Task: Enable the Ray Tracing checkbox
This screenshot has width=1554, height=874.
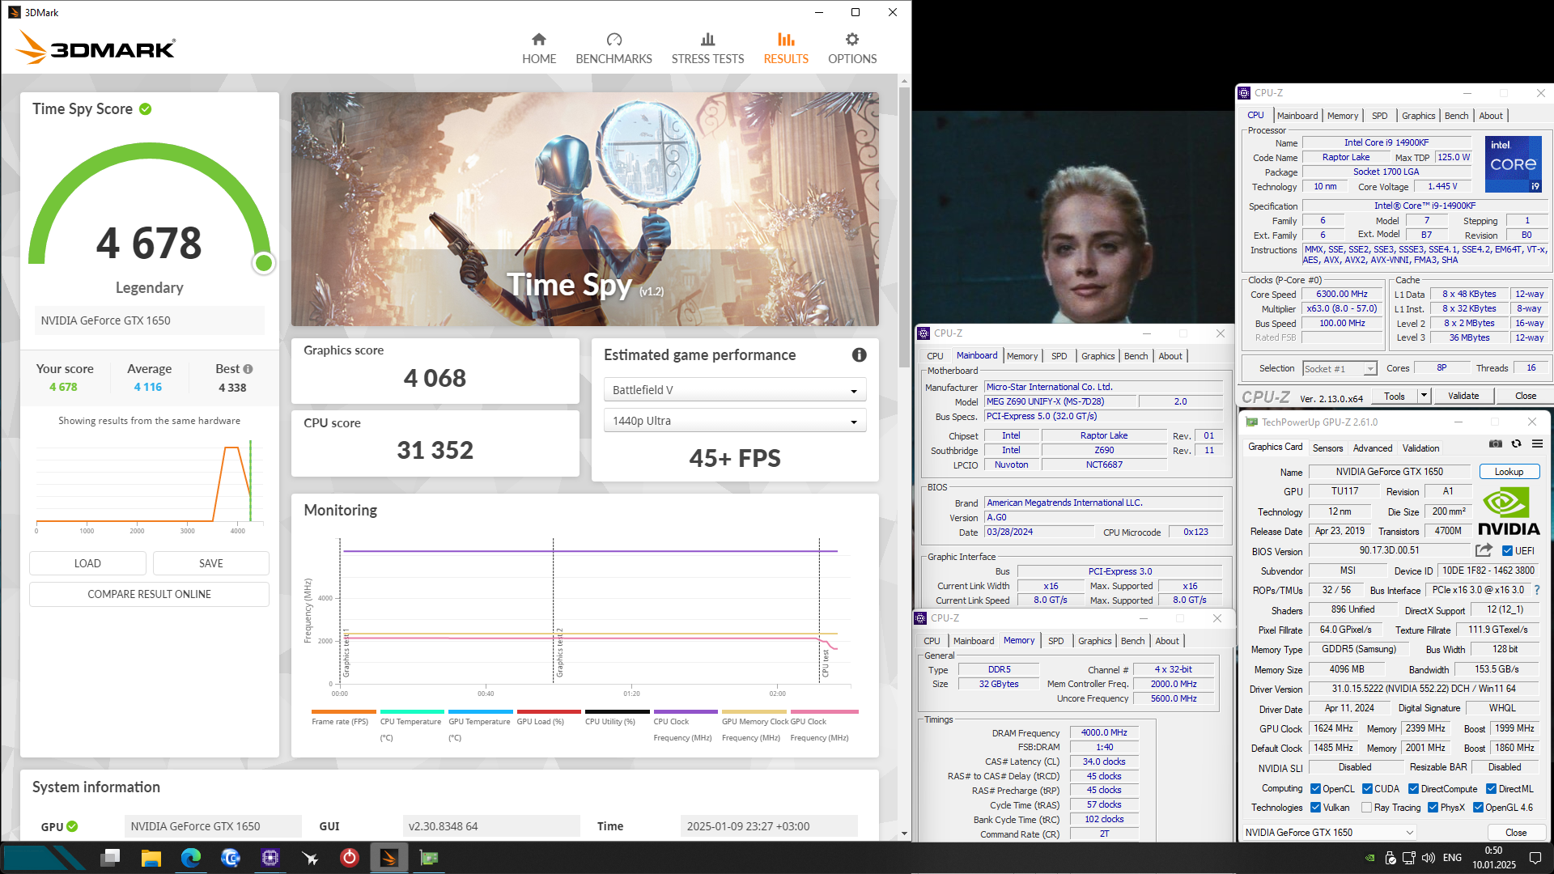Action: coord(1366,807)
